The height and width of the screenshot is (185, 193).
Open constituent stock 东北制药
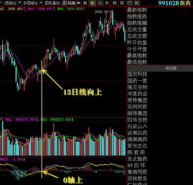coord(138,159)
